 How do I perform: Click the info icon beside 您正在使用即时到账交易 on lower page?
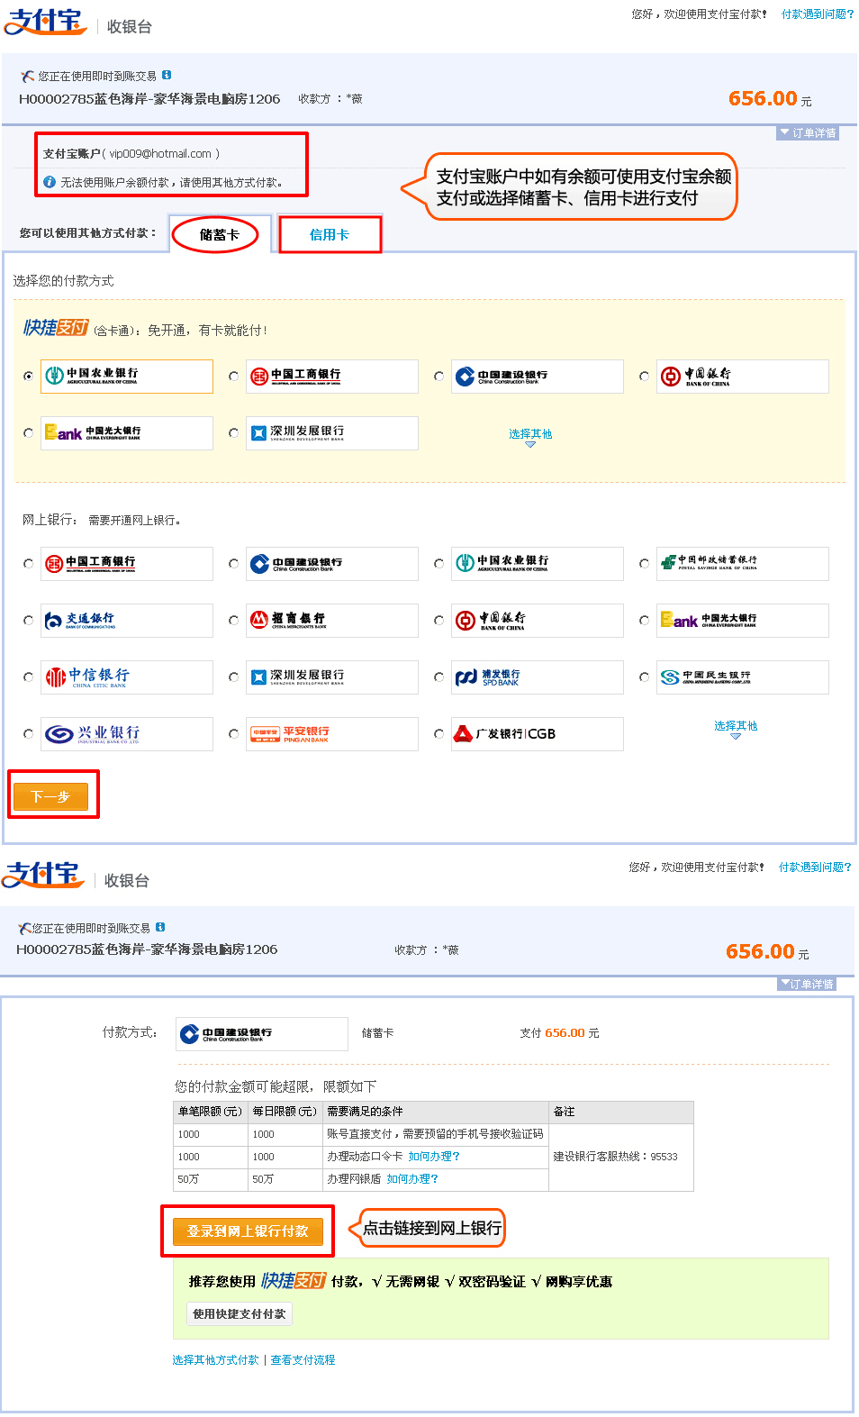[x=160, y=927]
